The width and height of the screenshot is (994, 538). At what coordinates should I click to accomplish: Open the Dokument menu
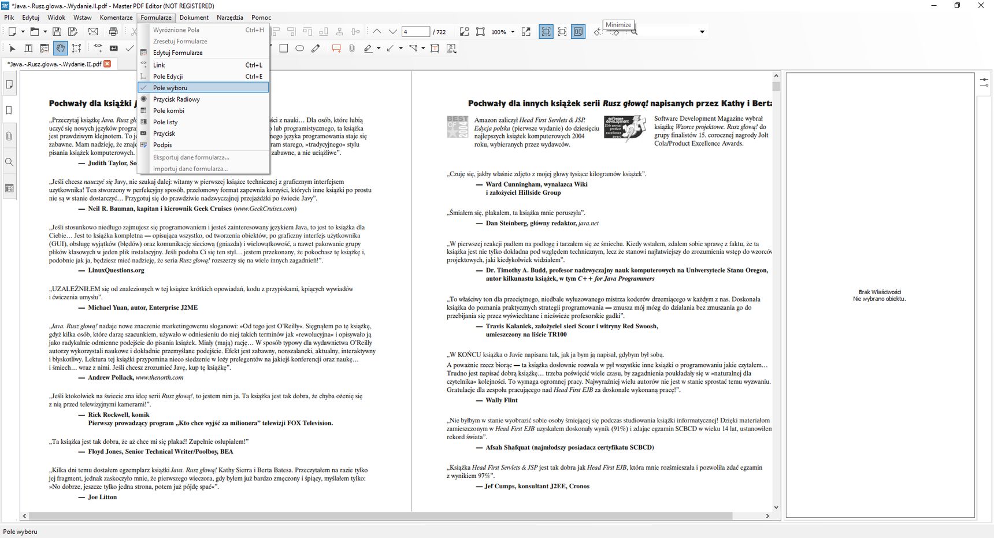[x=194, y=17]
